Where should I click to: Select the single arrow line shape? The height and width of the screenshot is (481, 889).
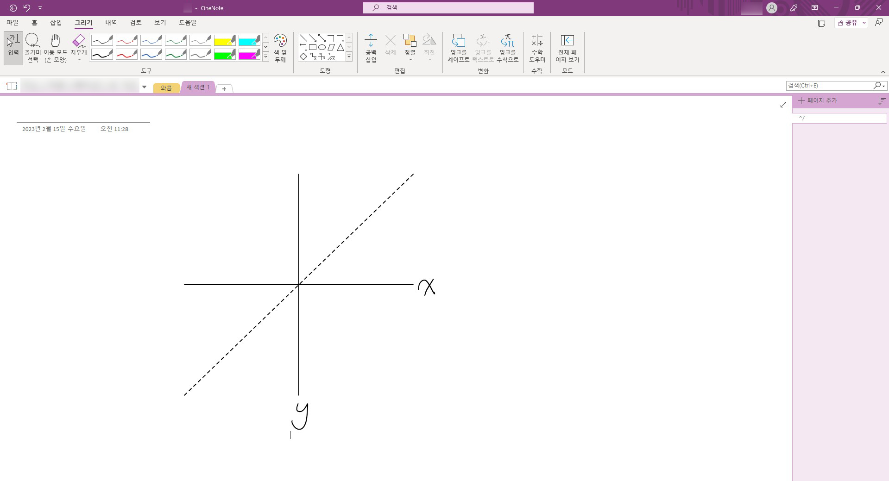313,38
